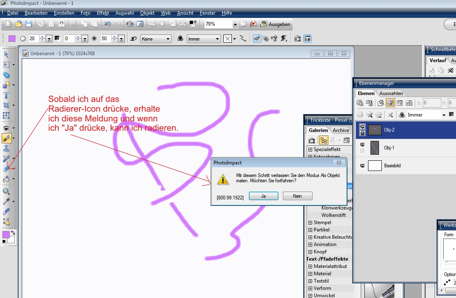456x298 pixels.
Task: Open the Effekt menu
Action: click(x=103, y=13)
